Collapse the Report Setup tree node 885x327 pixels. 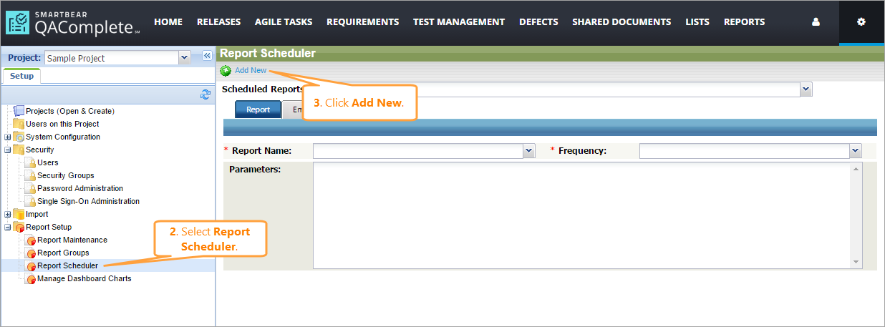click(x=8, y=227)
